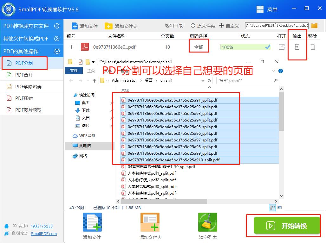Select the original folder radio button

click(x=193, y=26)
